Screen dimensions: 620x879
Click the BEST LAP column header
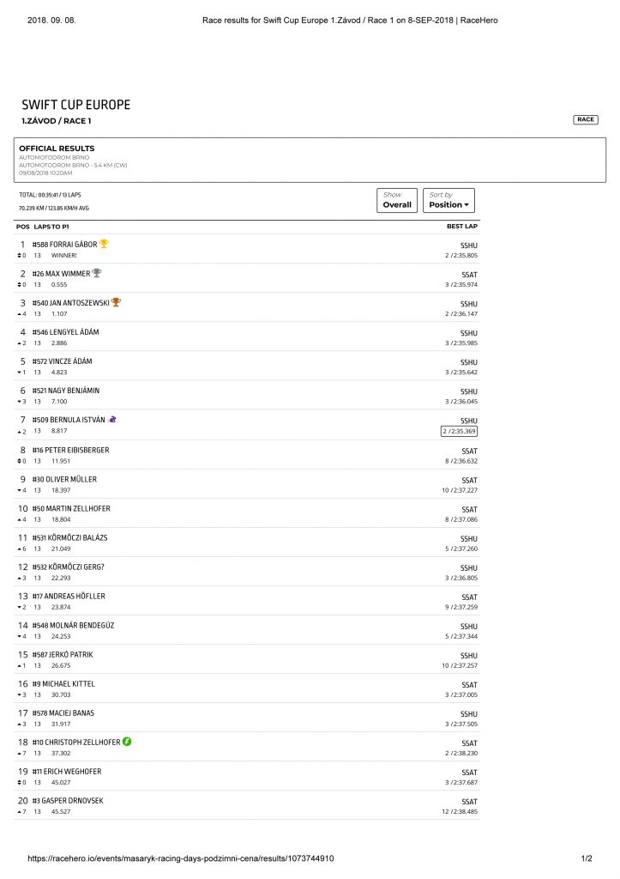(462, 227)
